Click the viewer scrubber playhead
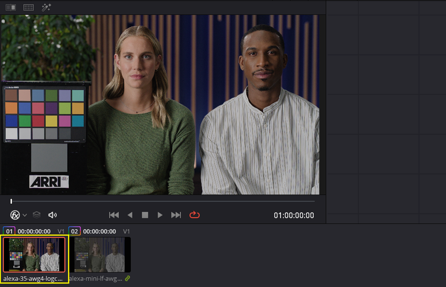Image resolution: width=446 pixels, height=287 pixels. 11,201
